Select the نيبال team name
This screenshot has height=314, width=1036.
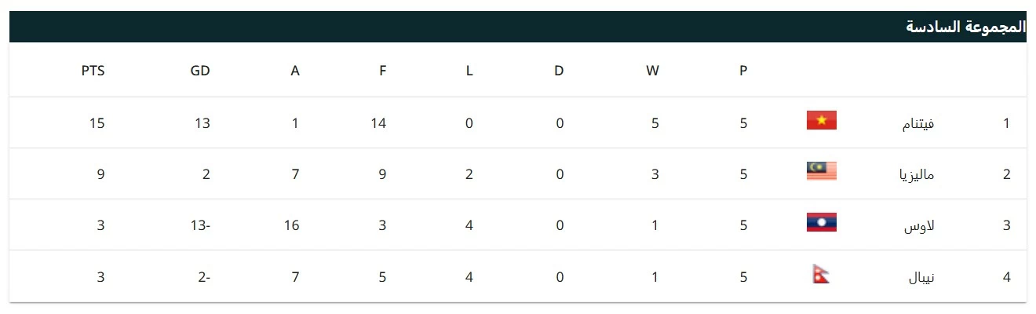coord(921,277)
